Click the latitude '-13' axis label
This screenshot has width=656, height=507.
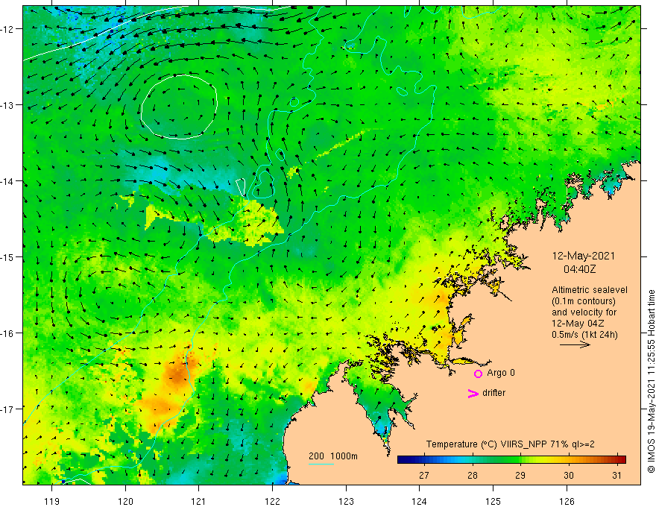point(7,105)
